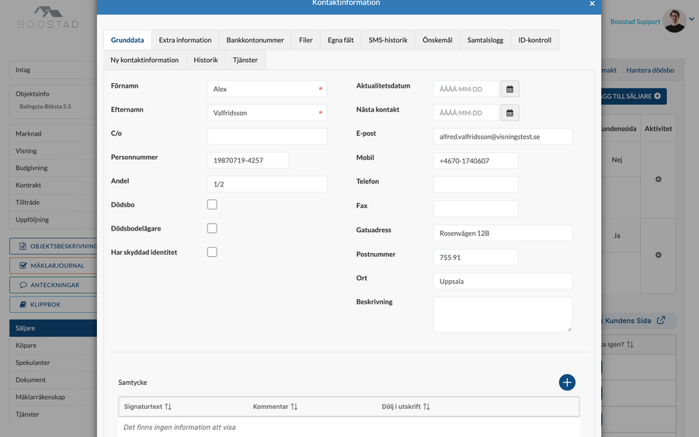Image resolution: width=699 pixels, height=437 pixels.
Task: Select Spekulanter in the sidebar
Action: click(x=54, y=362)
